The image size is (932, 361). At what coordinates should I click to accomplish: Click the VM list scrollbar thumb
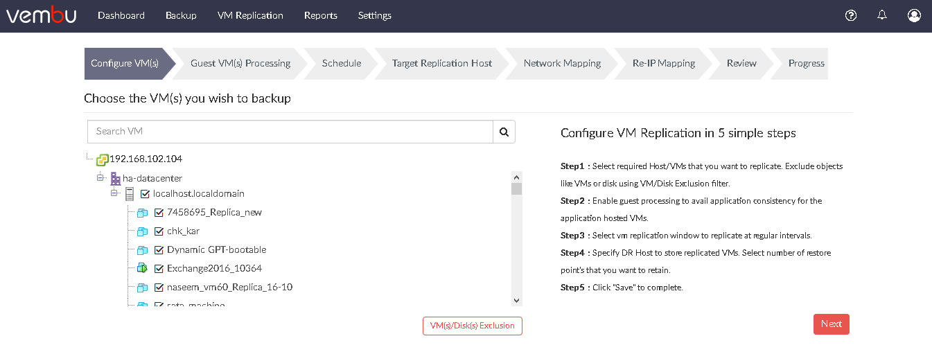(516, 189)
